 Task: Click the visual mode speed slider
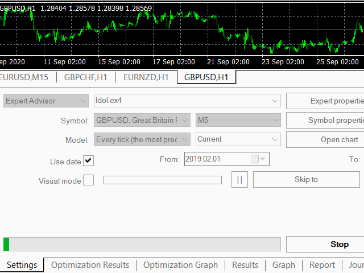click(162, 180)
